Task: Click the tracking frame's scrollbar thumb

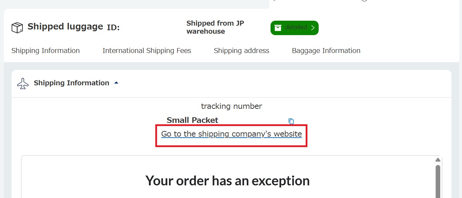Action: [438, 181]
